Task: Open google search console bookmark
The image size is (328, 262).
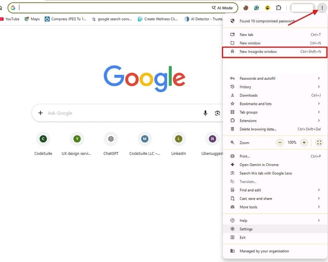Action: pyautogui.click(x=112, y=19)
